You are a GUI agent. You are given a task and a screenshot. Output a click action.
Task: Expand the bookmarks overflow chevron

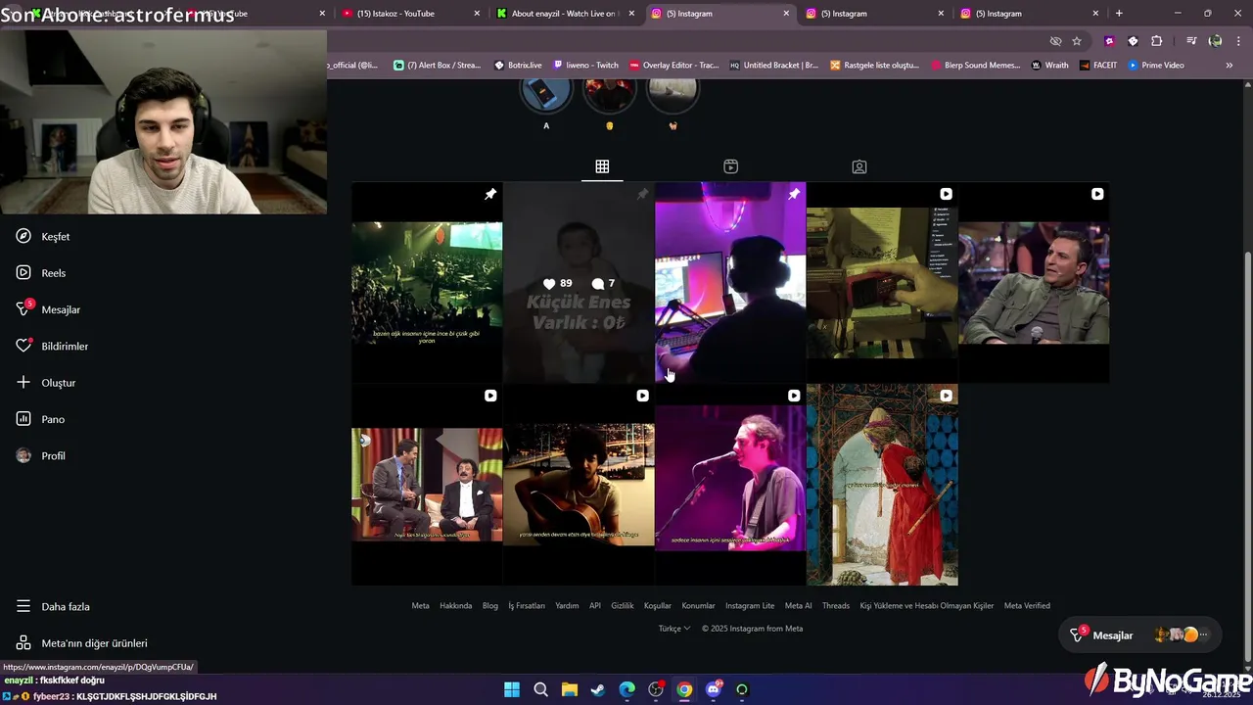point(1229,66)
